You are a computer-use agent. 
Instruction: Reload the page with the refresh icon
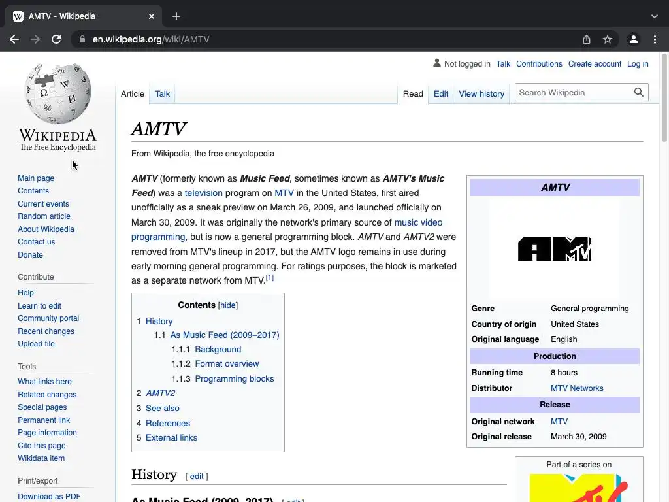(x=56, y=39)
